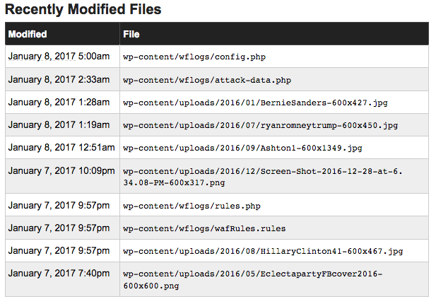Click the BernieSanders-600x427.jpg file path
This screenshot has width=436, height=304.
coord(254,103)
